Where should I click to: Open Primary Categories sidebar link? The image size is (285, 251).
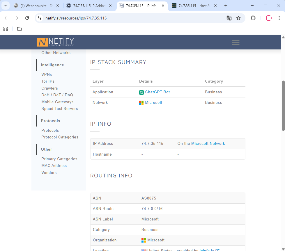59,159
